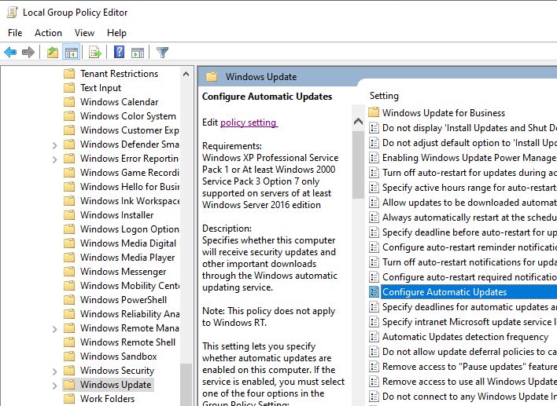Expand the Windows Defender SmartScreen tree node
This screenshot has width=557, height=406.
click(54, 145)
